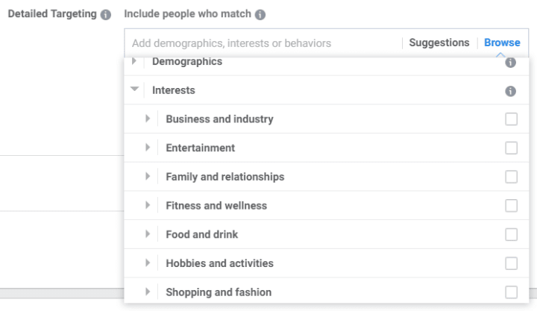This screenshot has height=311, width=537.
Task: Click info icon beside Include people who match
Action: tap(260, 15)
